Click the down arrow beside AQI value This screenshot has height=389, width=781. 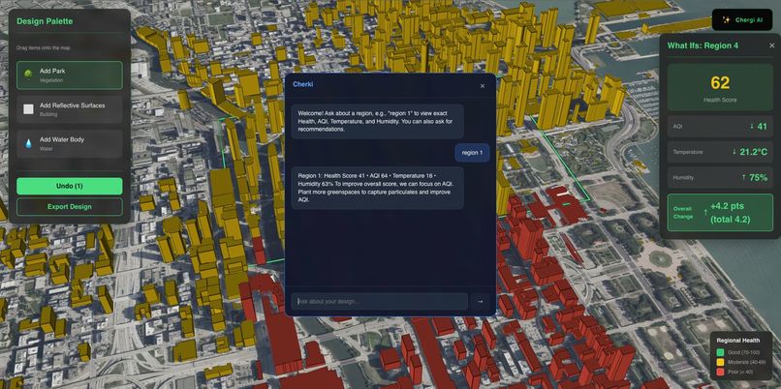(752, 127)
